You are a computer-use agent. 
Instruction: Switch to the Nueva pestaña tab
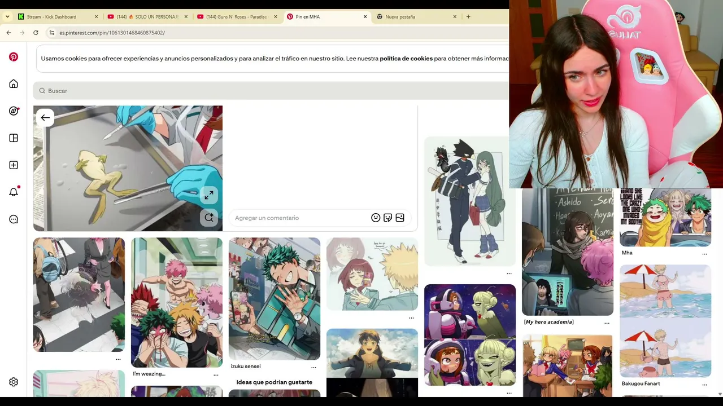(x=416, y=17)
